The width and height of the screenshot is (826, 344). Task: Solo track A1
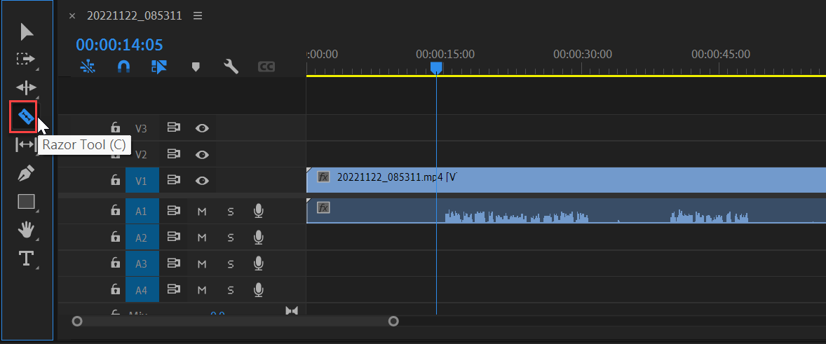[230, 212]
